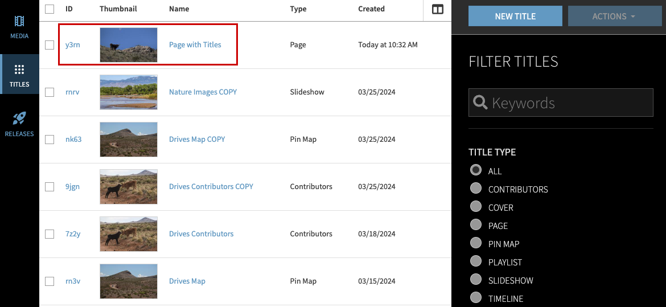Check the box for title y3rn
Viewport: 666px width, 307px height.
coord(50,45)
